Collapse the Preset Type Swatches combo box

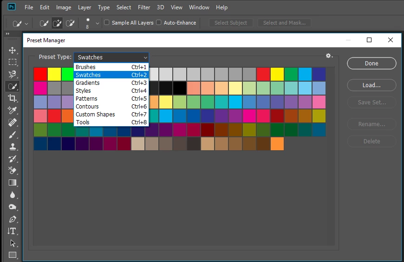point(111,57)
